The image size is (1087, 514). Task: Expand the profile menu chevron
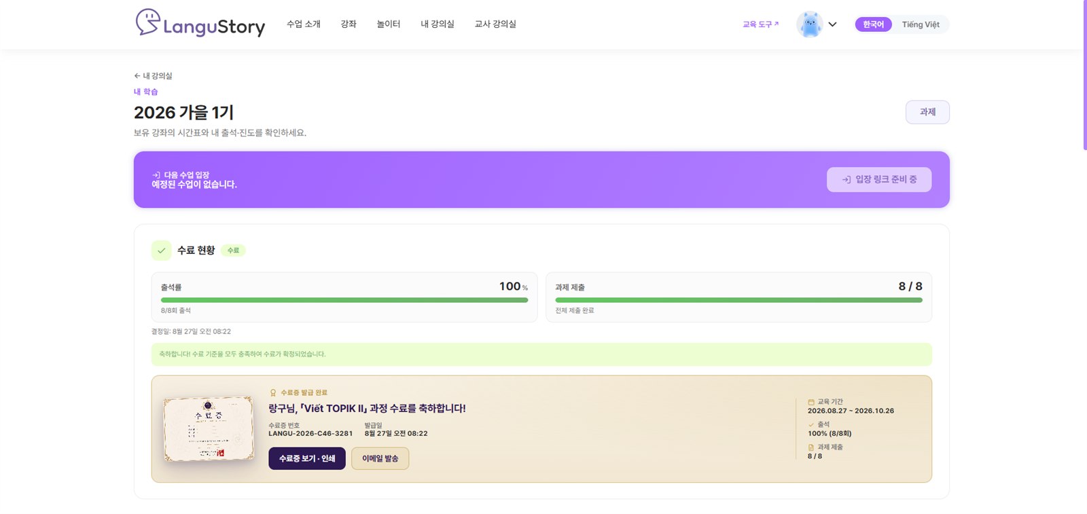(832, 24)
